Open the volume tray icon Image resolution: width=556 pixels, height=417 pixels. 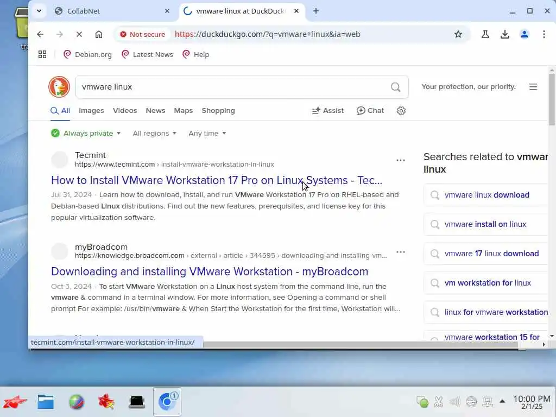tap(454, 401)
